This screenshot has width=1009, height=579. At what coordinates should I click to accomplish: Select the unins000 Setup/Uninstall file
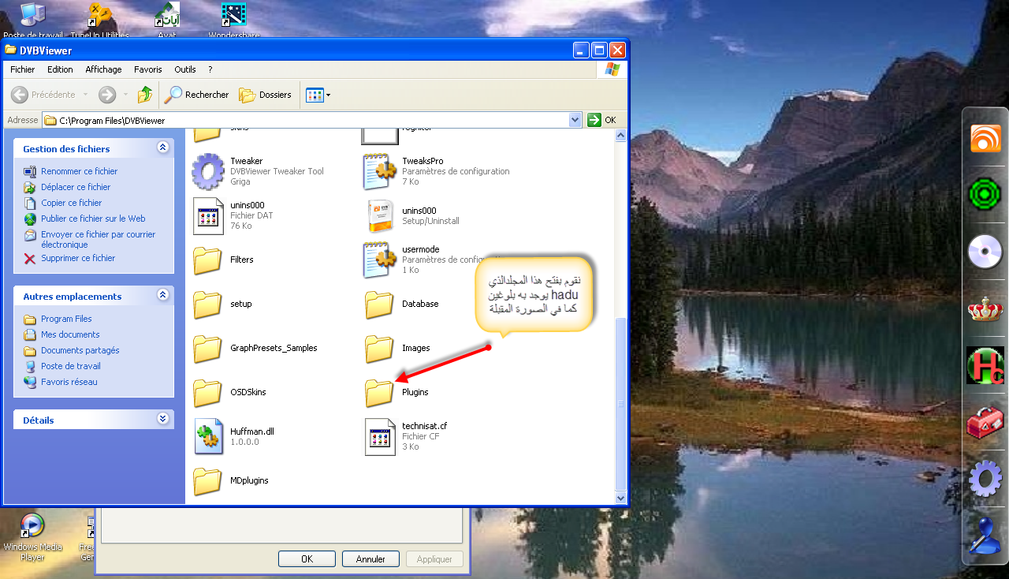(x=379, y=216)
